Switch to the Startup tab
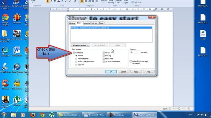This screenshot has width=211, height=118. click(94, 23)
